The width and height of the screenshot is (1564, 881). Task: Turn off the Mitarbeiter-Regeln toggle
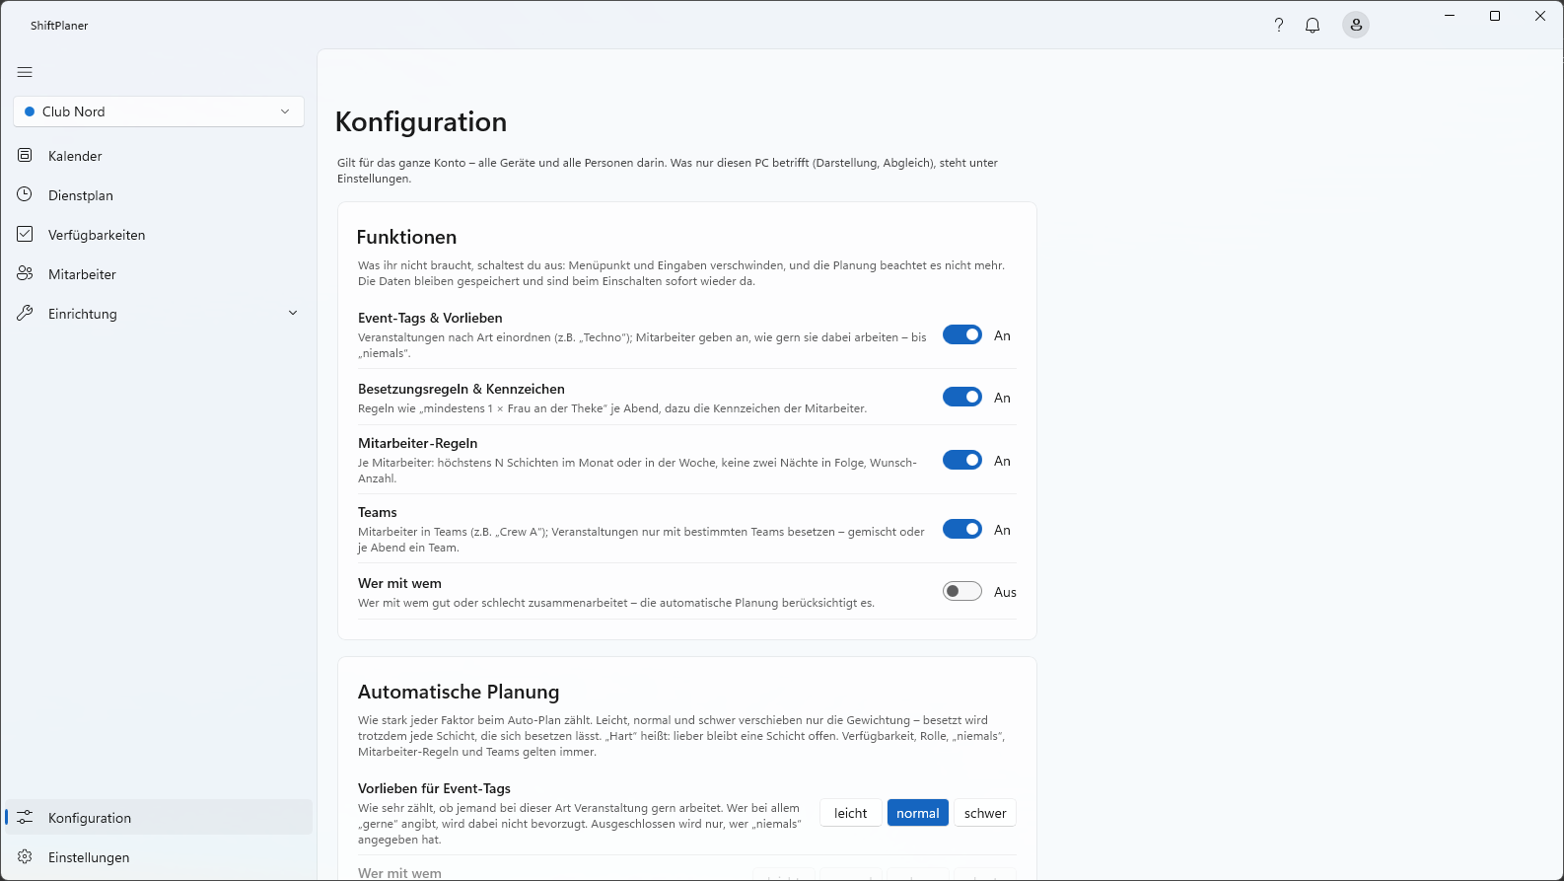[x=962, y=461]
